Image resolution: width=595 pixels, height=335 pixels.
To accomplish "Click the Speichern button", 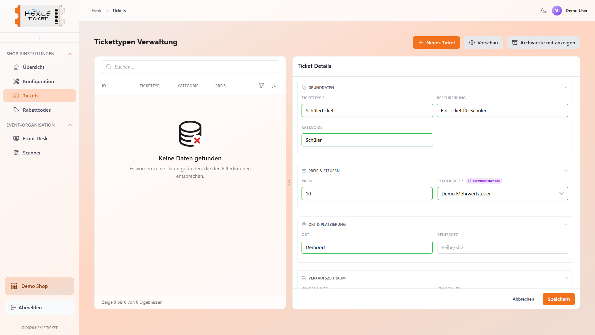I will point(558,299).
